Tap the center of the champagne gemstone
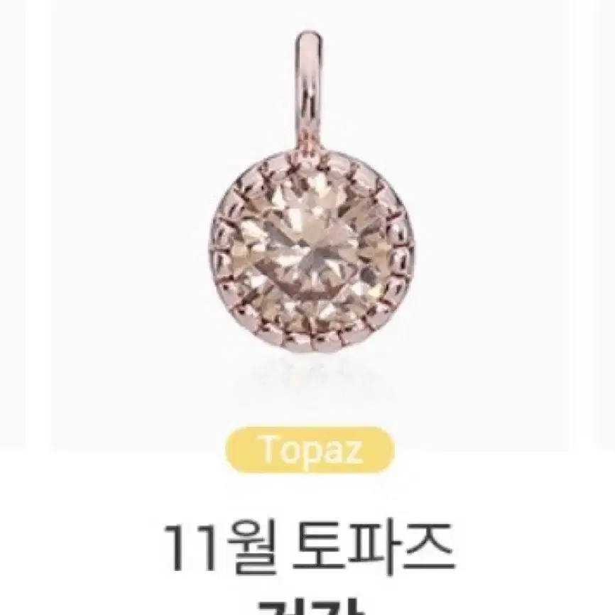Viewport: 615px width, 615px height. 312,251
